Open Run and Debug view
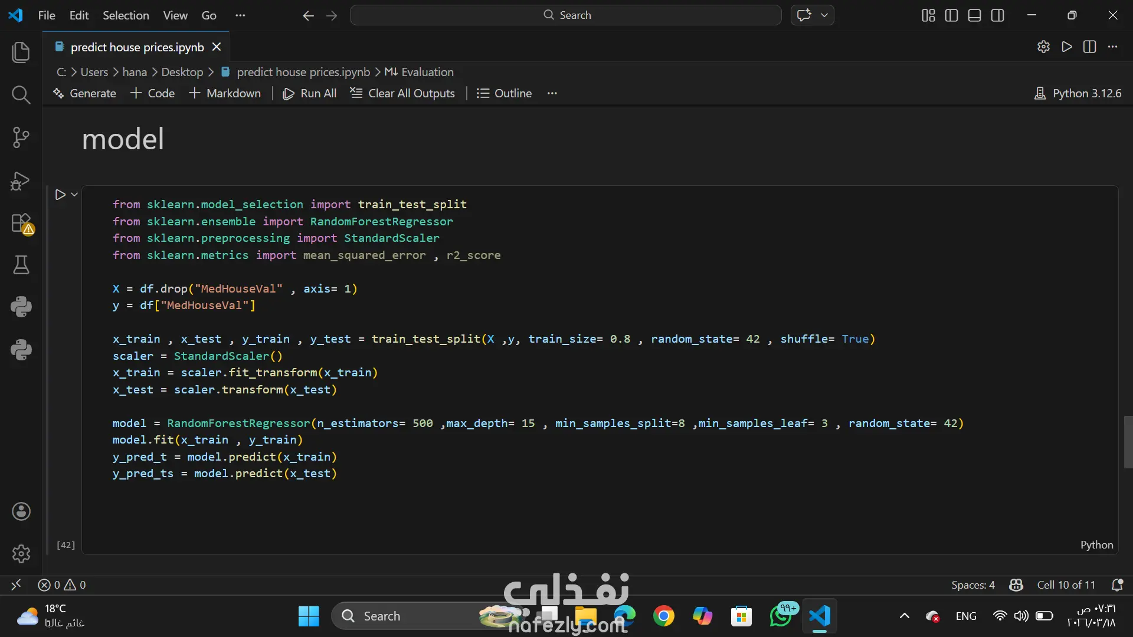 tap(21, 180)
